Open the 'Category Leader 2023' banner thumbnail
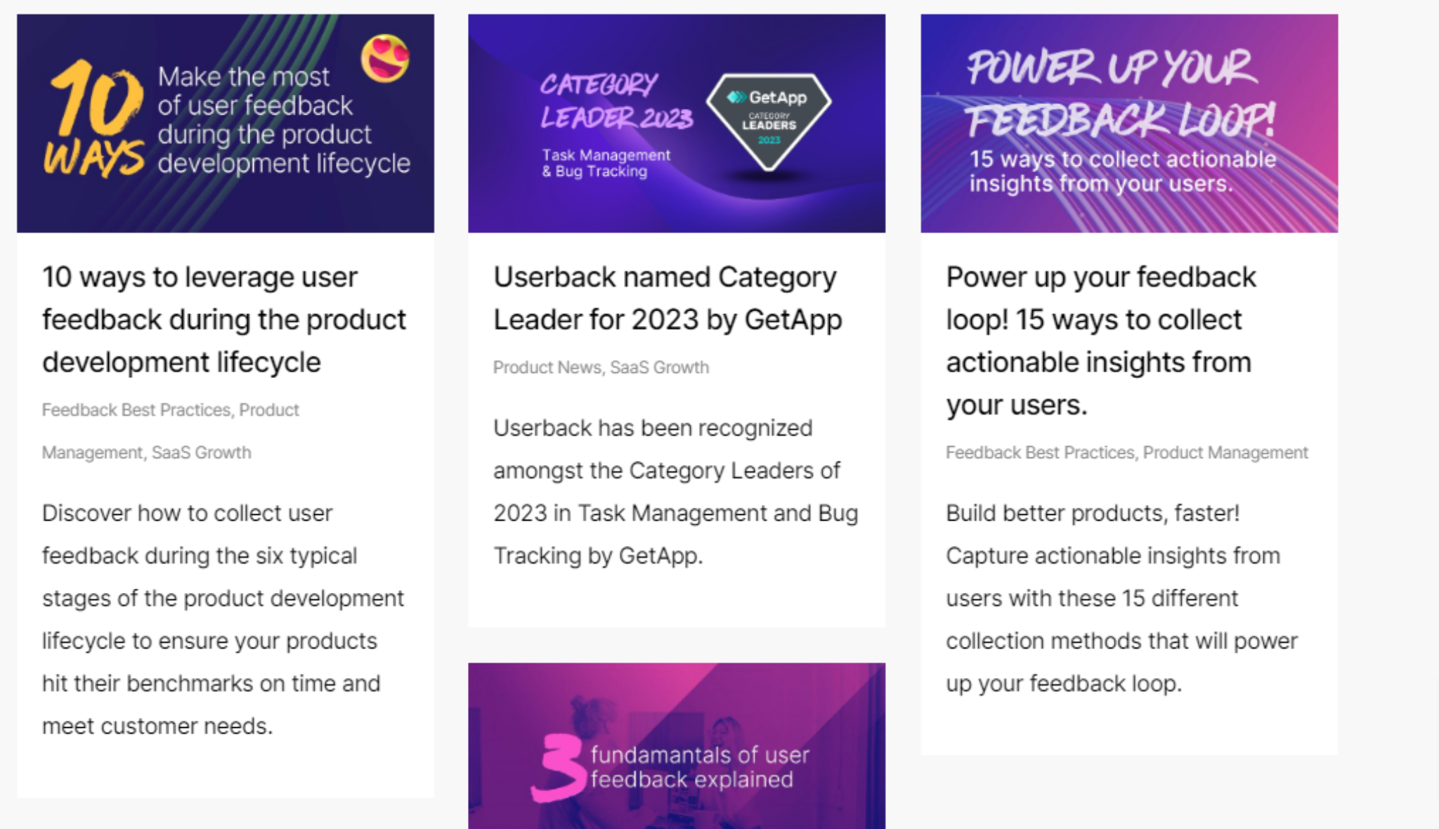The width and height of the screenshot is (1439, 829). (677, 124)
